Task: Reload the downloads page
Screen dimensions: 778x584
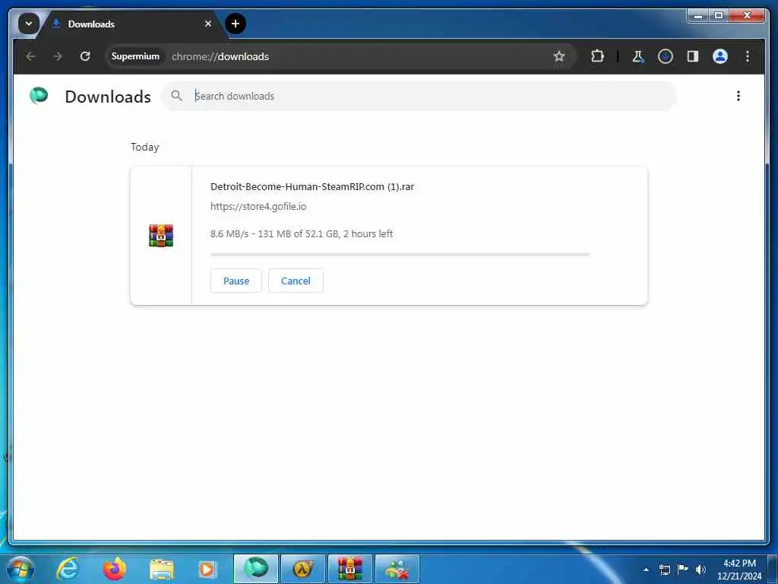Action: click(x=85, y=56)
